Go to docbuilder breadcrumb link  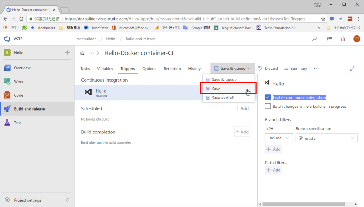click(x=86, y=39)
